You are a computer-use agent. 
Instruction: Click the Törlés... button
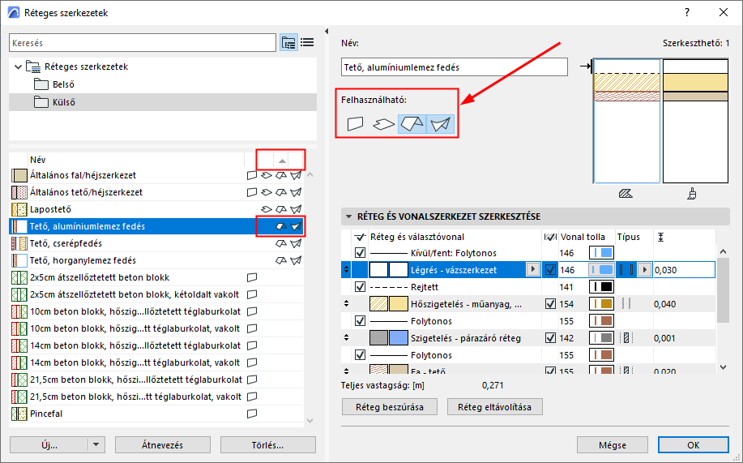267,445
